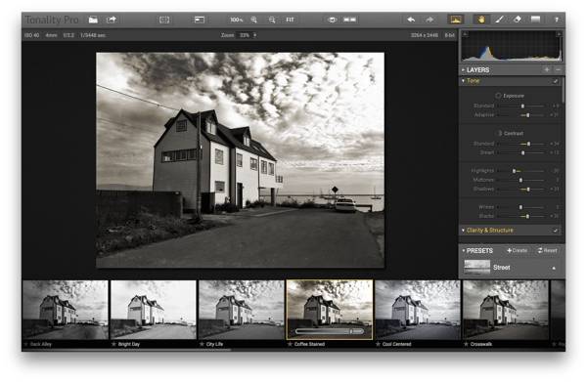Open an image with the folder icon
This screenshot has height=382, width=587.
pos(93,20)
